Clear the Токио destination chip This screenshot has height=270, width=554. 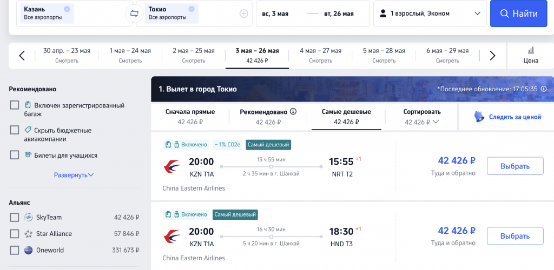(x=192, y=9)
